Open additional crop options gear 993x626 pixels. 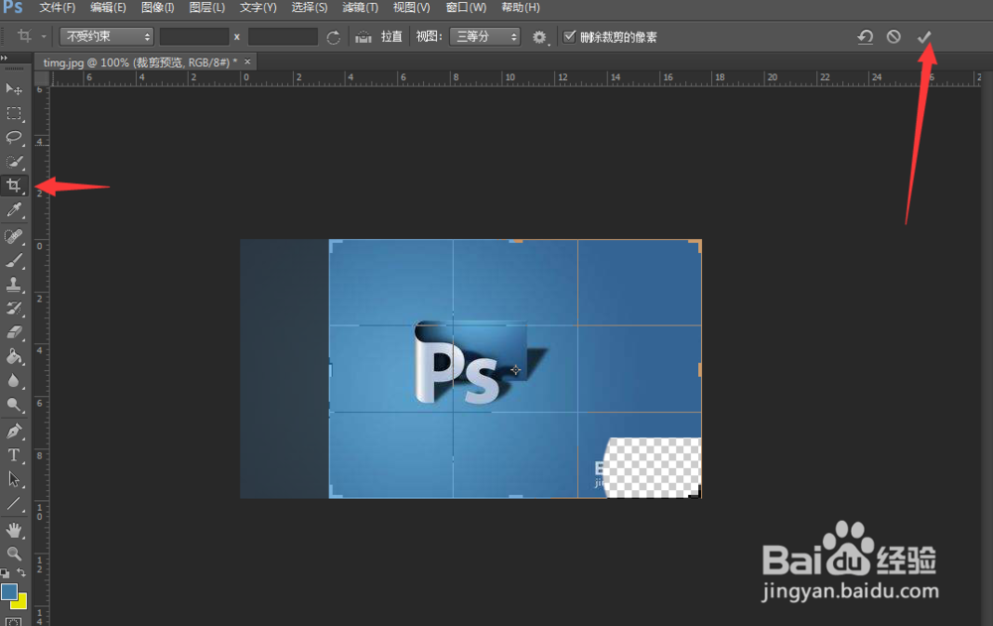(539, 38)
